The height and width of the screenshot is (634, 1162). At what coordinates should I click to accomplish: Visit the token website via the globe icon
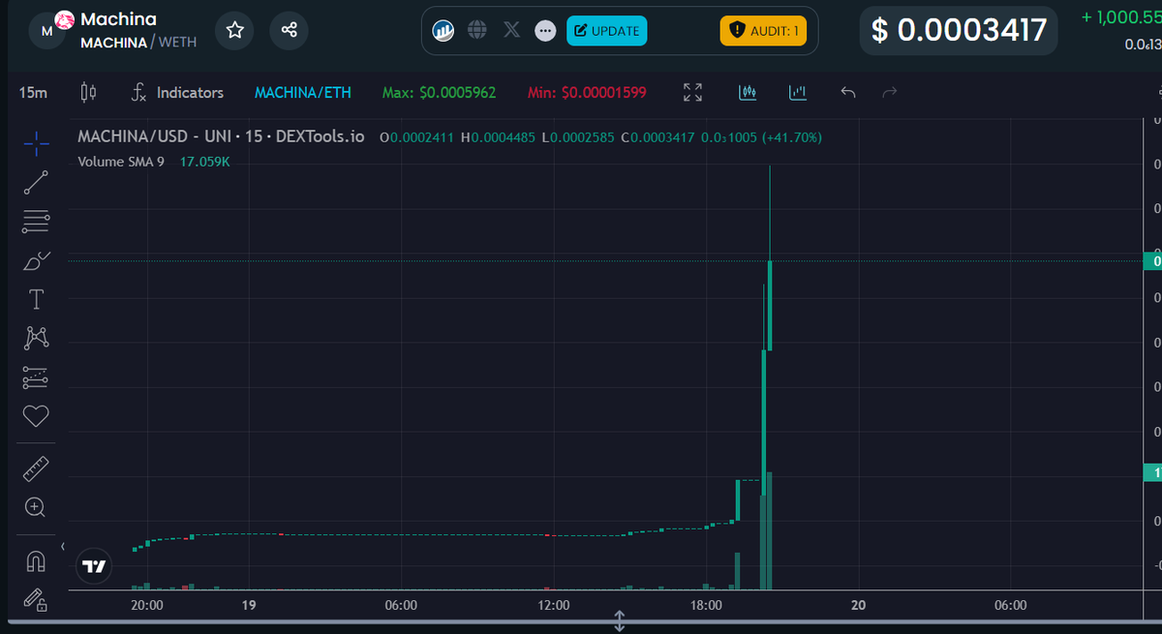tap(477, 30)
